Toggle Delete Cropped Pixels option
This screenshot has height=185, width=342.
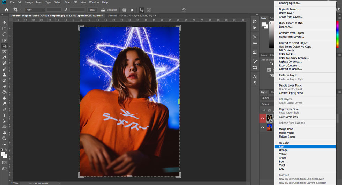[141, 10]
